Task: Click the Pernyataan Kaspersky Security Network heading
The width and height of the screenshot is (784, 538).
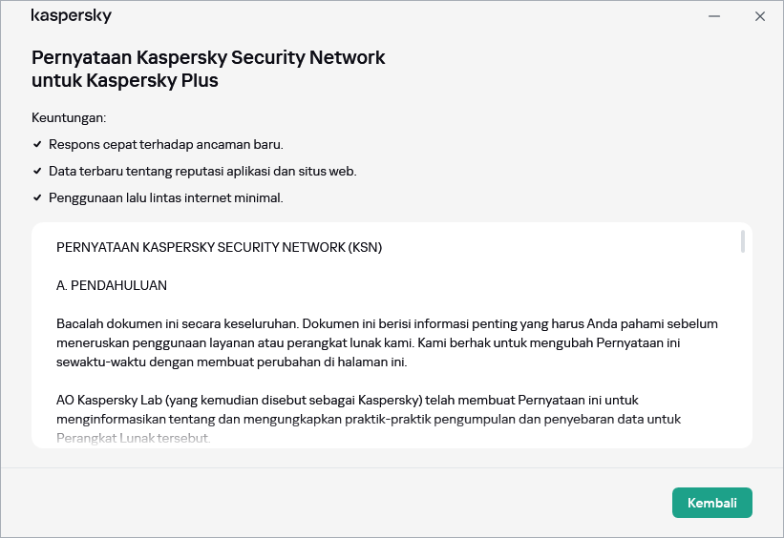Action: coord(208,57)
